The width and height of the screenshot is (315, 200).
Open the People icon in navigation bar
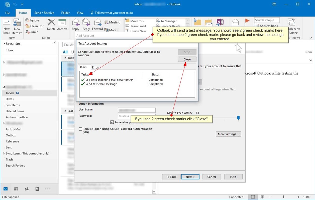point(27,189)
